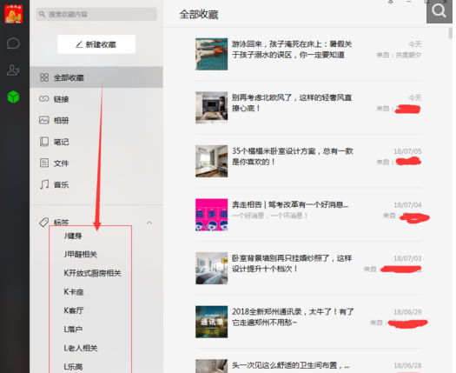Click the 新建收藏 button
Screen dimensions: 456x373
tap(96, 44)
